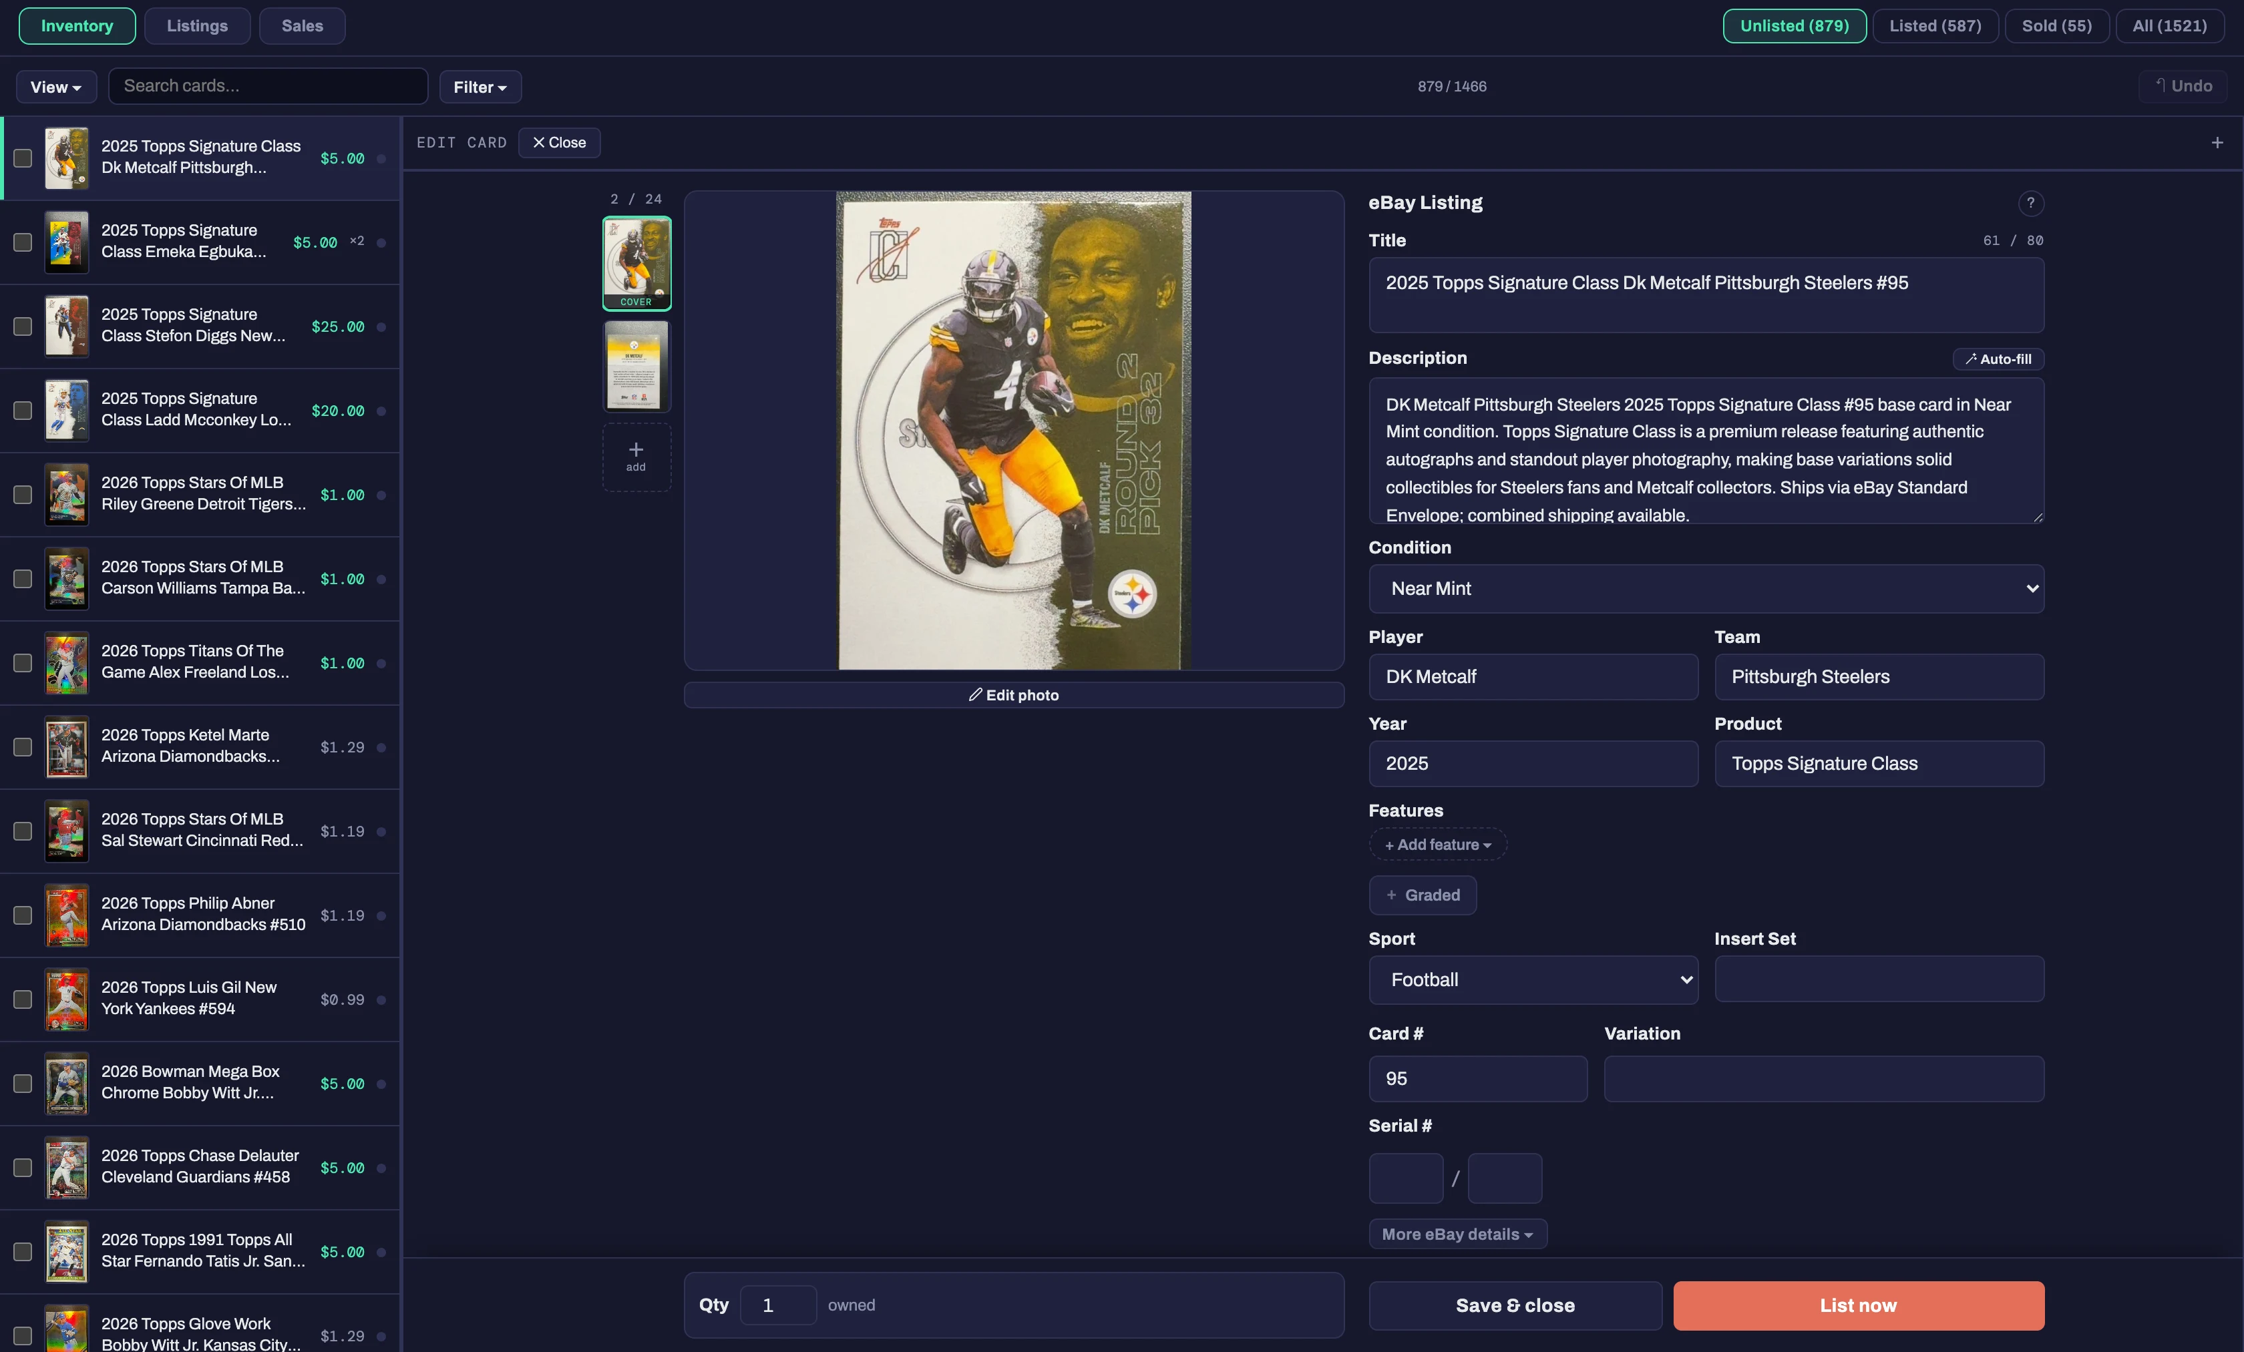Close the Edit Card panel

coord(559,143)
